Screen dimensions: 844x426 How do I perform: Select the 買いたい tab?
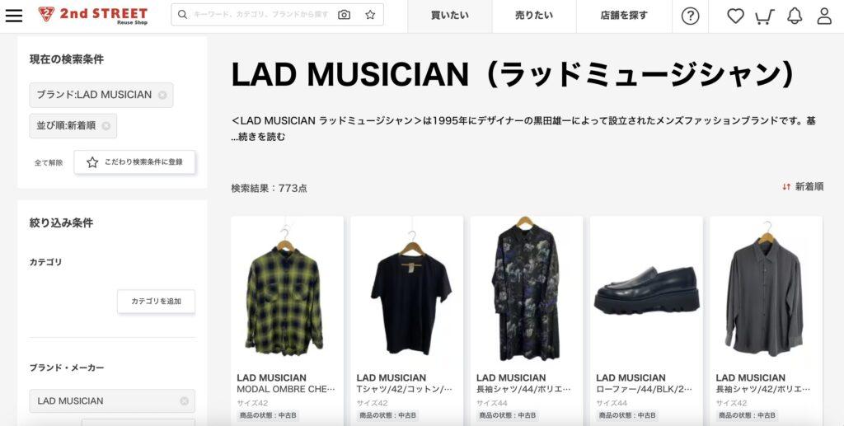point(449,16)
